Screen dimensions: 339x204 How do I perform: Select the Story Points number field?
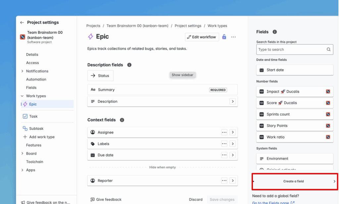pos(277,126)
